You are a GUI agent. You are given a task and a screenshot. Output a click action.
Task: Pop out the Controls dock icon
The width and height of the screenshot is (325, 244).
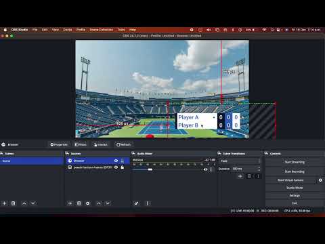pyautogui.click(x=266, y=154)
